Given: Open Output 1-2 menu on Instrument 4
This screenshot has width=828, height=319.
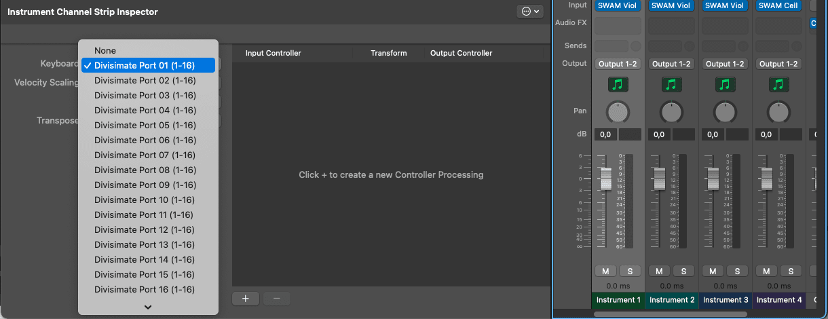Looking at the screenshot, I should coord(778,64).
